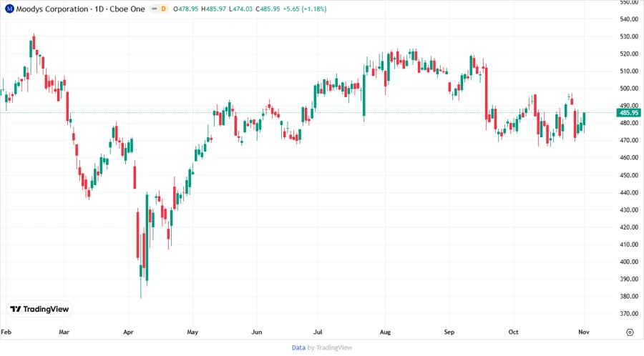This screenshot has width=644, height=356.
Task: Open the Data link below chart
Action: [298, 347]
